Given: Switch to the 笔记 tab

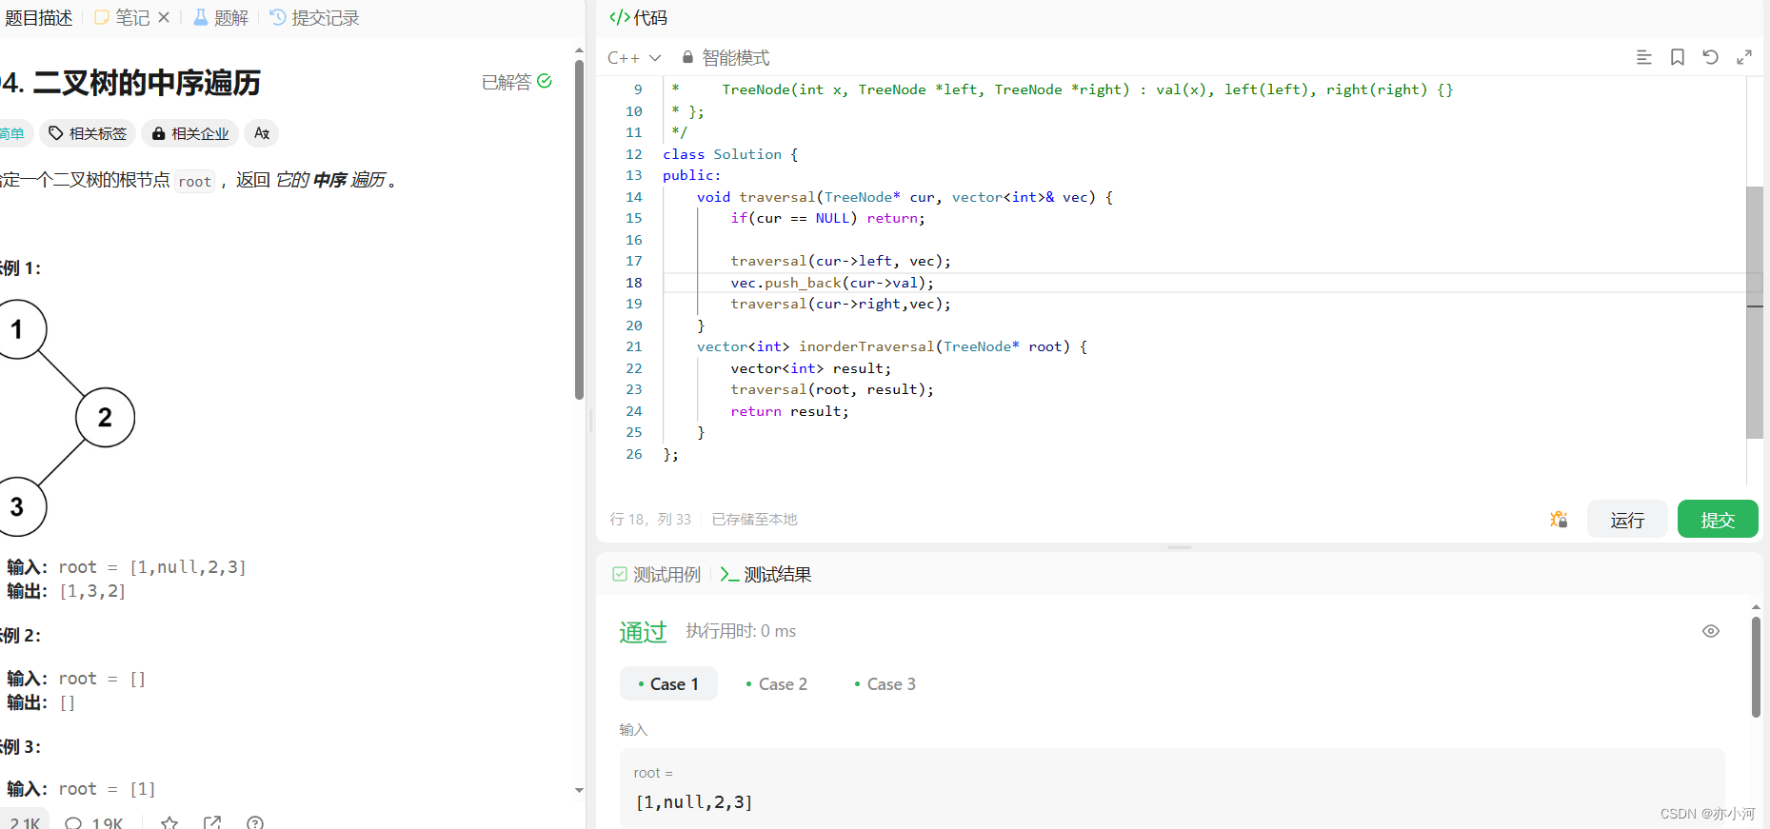Looking at the screenshot, I should 122,18.
